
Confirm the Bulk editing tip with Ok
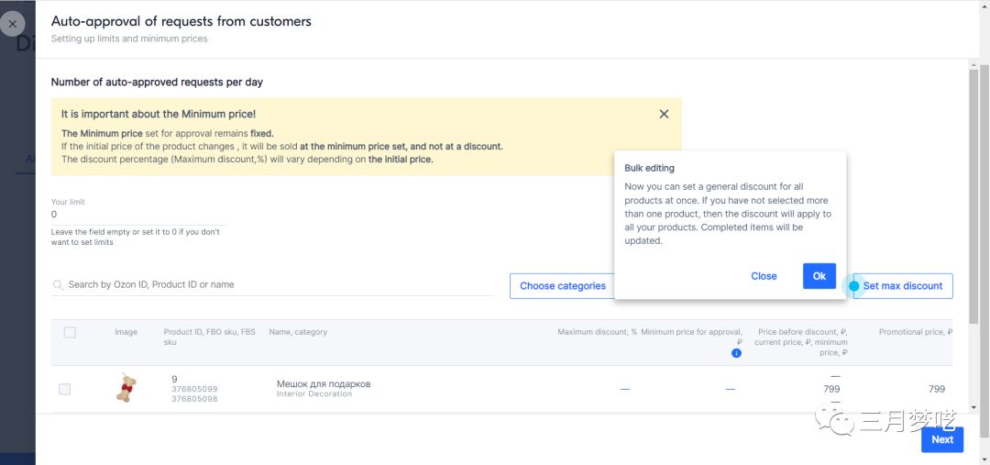pyautogui.click(x=819, y=276)
